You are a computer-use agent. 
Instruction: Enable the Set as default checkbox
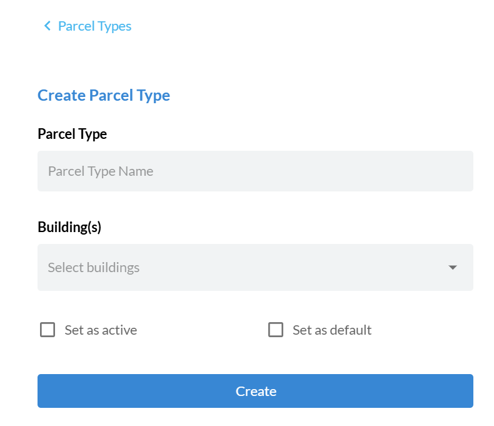pyautogui.click(x=276, y=330)
